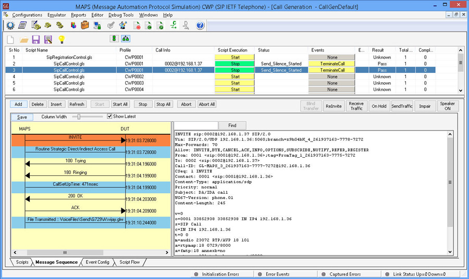Open Help with the blue question mark icon
The image size is (469, 279).
pos(200,26)
